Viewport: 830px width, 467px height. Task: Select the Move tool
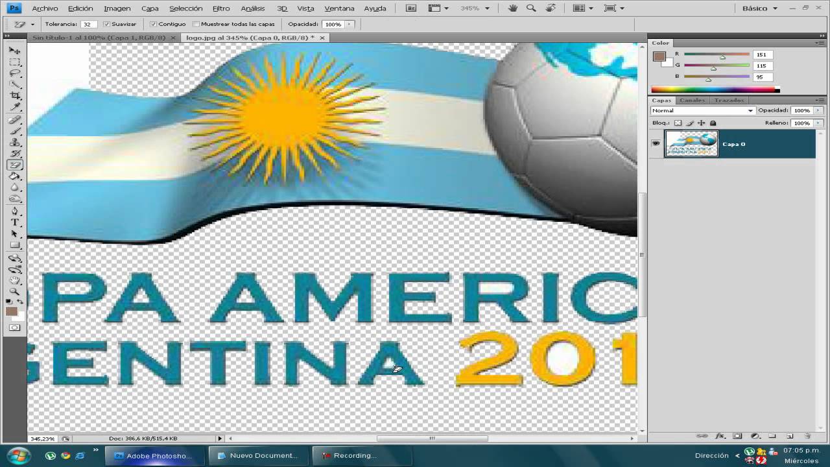click(x=14, y=51)
